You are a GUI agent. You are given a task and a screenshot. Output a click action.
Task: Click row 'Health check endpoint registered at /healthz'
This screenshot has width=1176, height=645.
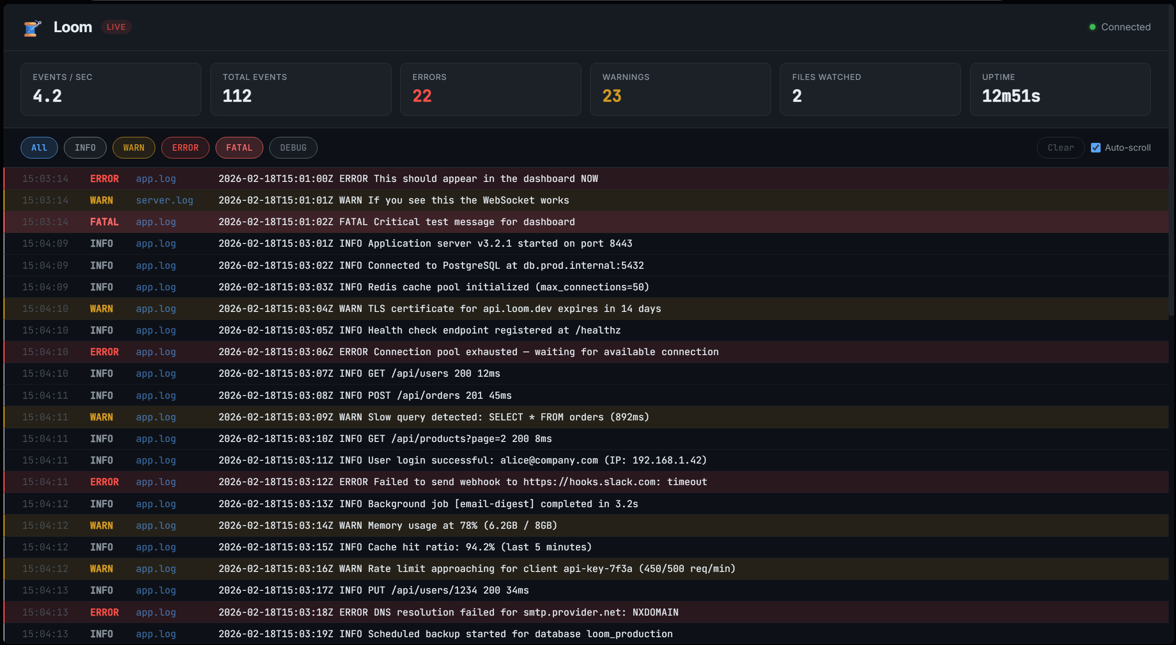(586, 330)
